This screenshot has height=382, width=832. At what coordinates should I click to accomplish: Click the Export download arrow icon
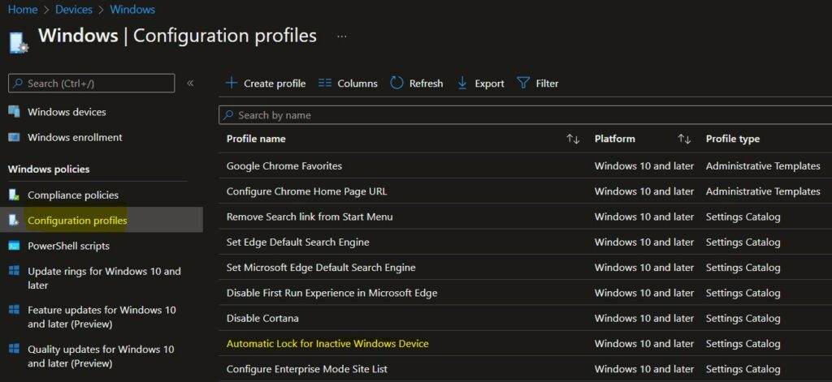point(462,84)
